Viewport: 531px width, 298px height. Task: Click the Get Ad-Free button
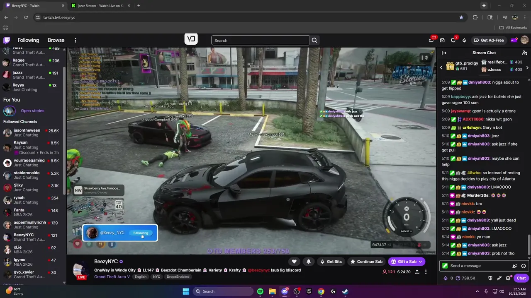(489, 40)
